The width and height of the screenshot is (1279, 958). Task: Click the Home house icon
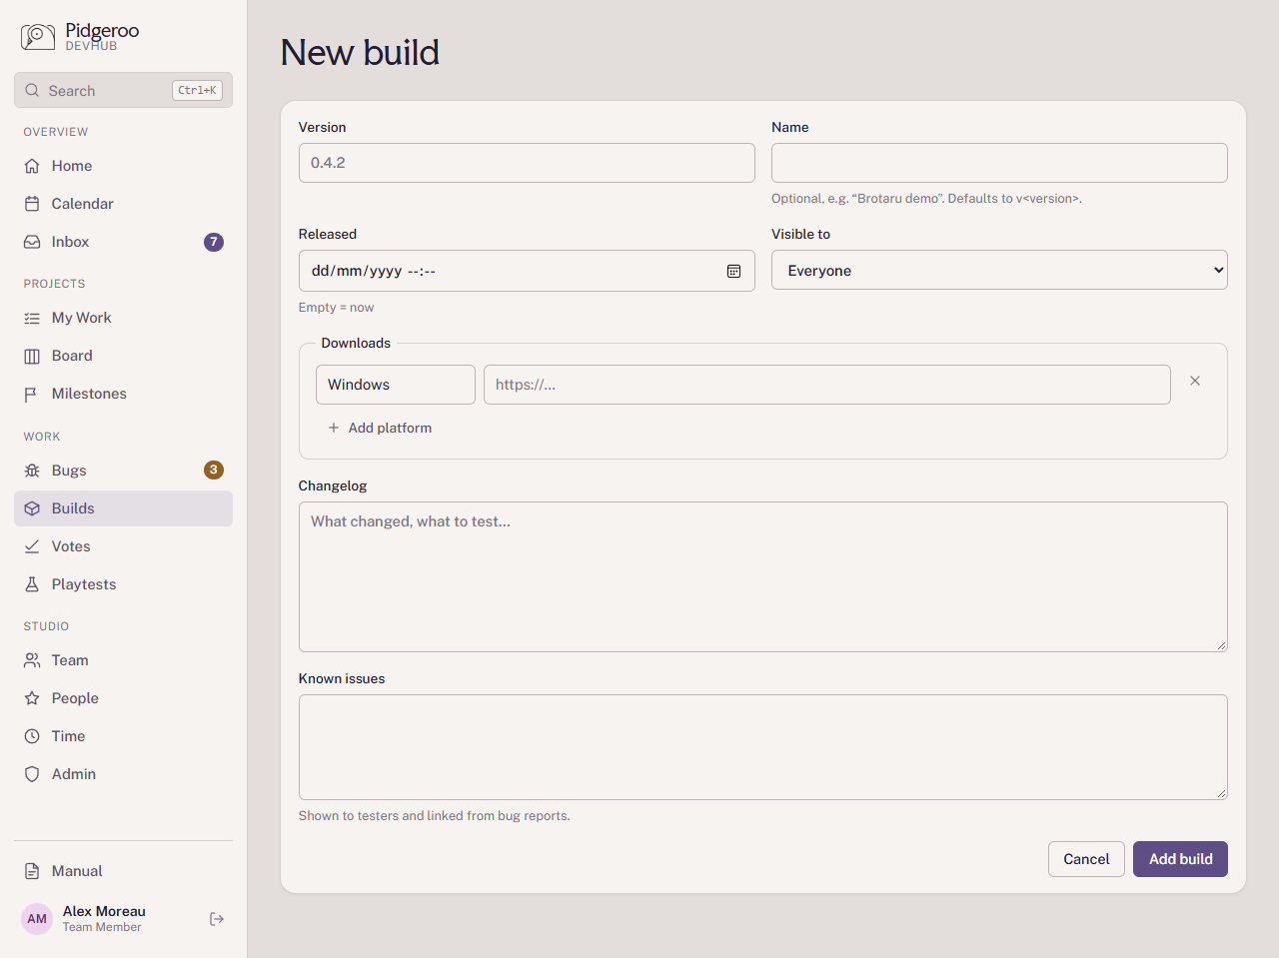click(x=32, y=166)
